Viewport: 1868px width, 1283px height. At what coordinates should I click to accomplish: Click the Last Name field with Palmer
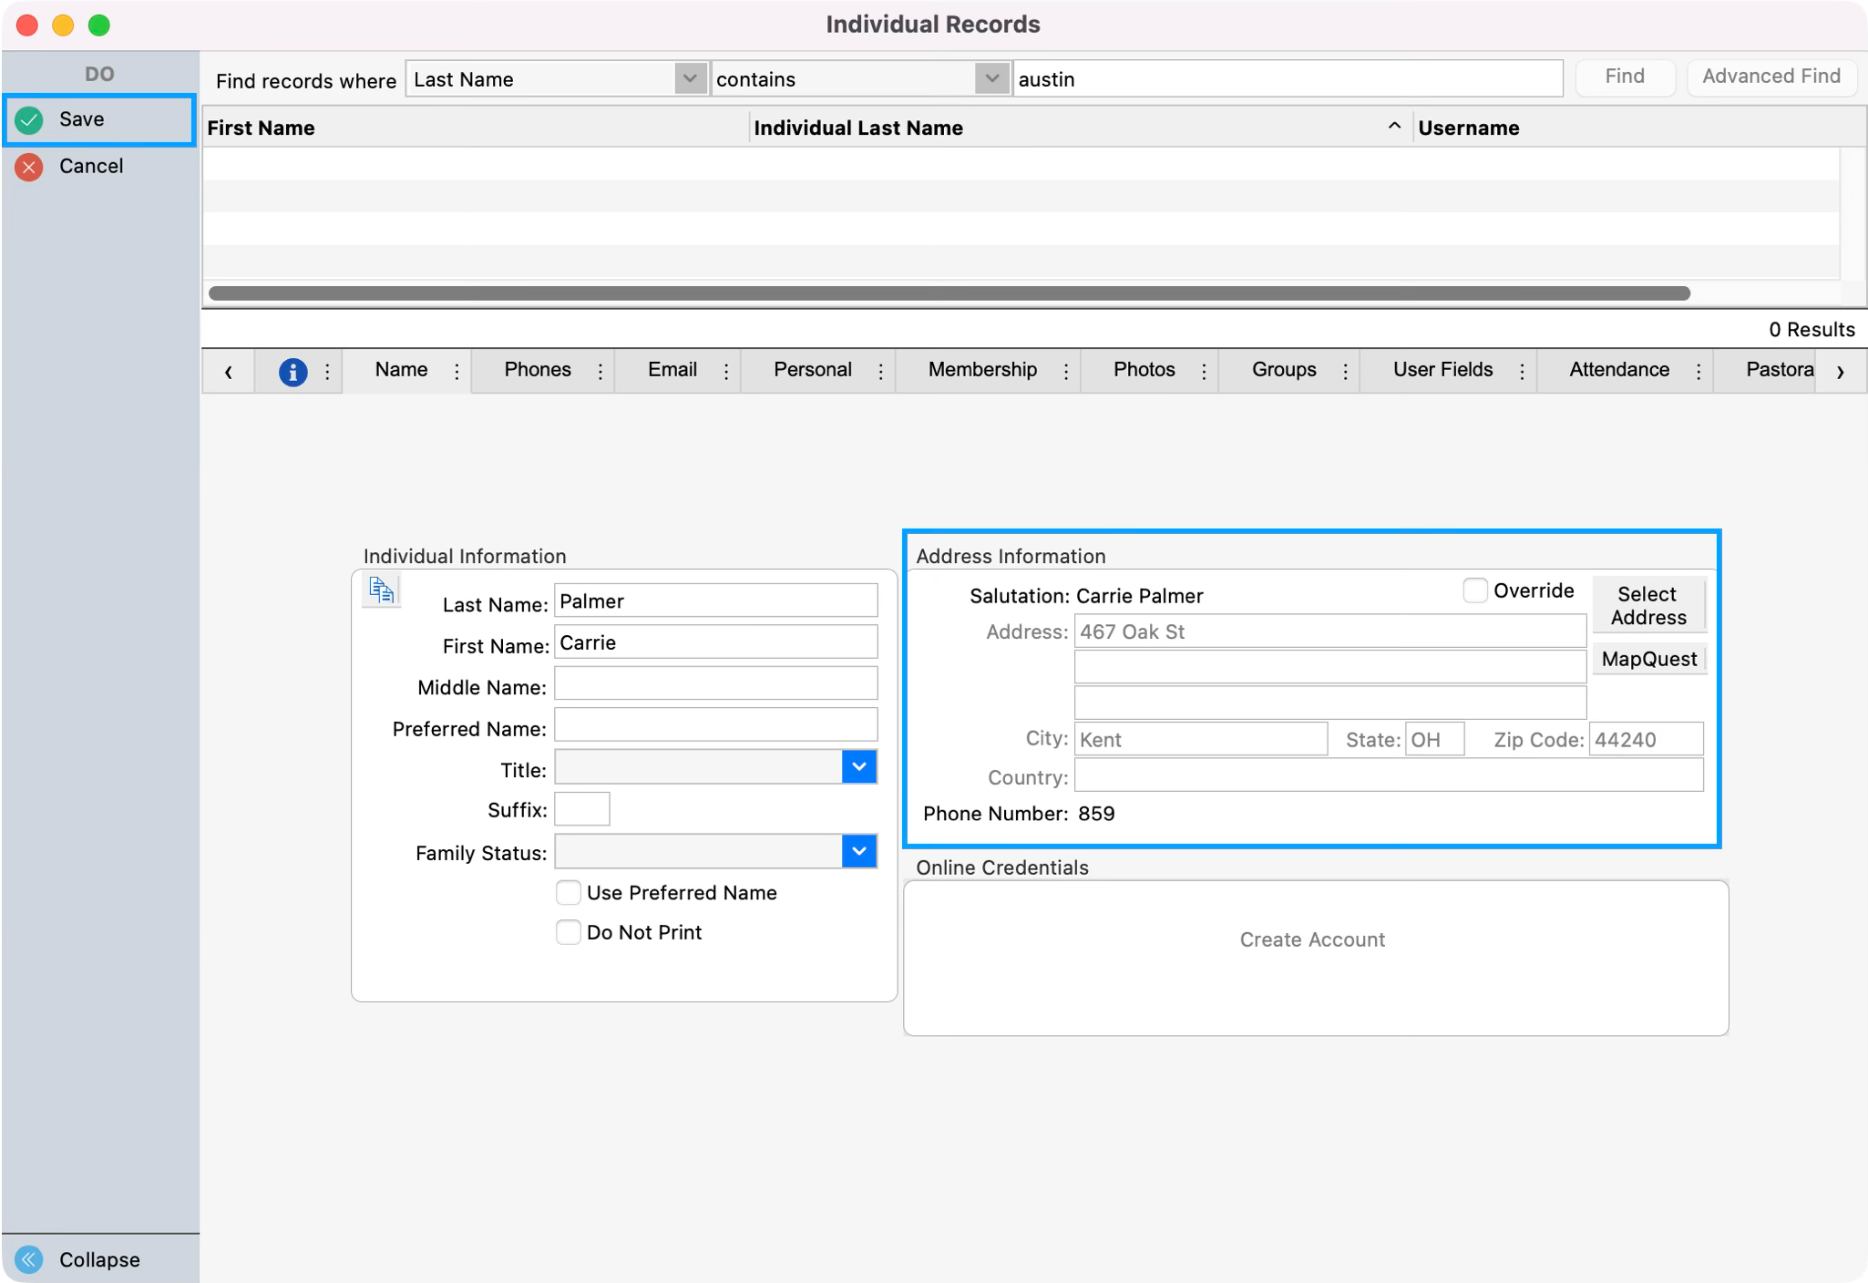click(715, 600)
